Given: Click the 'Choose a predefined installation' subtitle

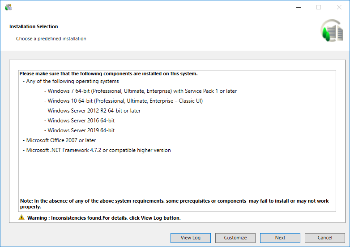Looking at the screenshot, I should click(51, 39).
